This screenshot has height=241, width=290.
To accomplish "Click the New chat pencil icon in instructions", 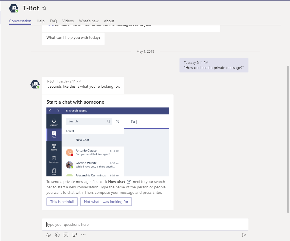I will tap(129, 182).
